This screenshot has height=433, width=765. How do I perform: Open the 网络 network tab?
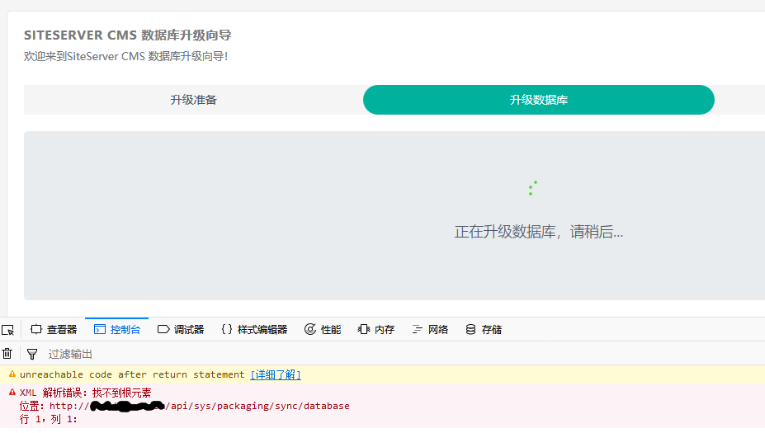[430, 330]
